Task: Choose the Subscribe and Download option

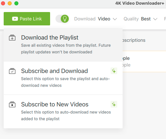Action: [x=63, y=78]
